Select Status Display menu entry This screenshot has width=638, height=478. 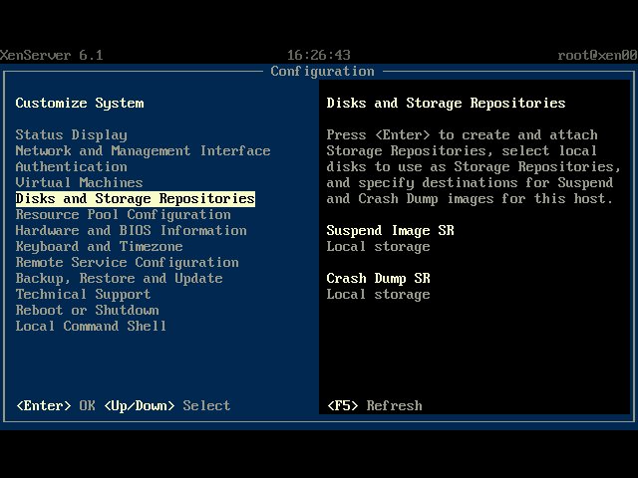71,135
